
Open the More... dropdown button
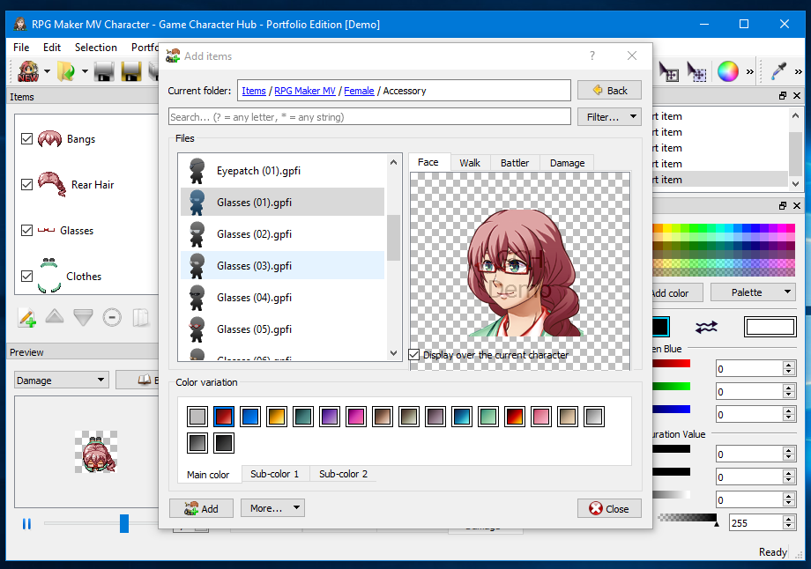point(272,508)
